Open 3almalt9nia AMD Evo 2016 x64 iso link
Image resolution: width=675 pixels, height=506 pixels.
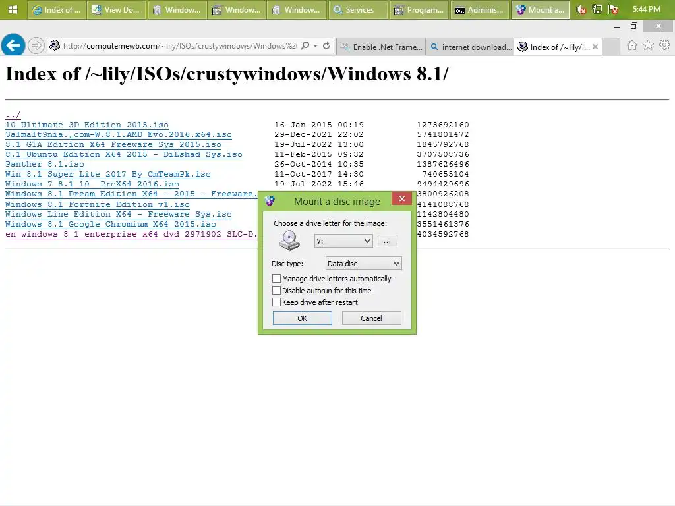[x=119, y=134]
